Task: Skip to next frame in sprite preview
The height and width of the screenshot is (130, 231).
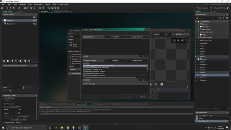Action: (x=156, y=84)
